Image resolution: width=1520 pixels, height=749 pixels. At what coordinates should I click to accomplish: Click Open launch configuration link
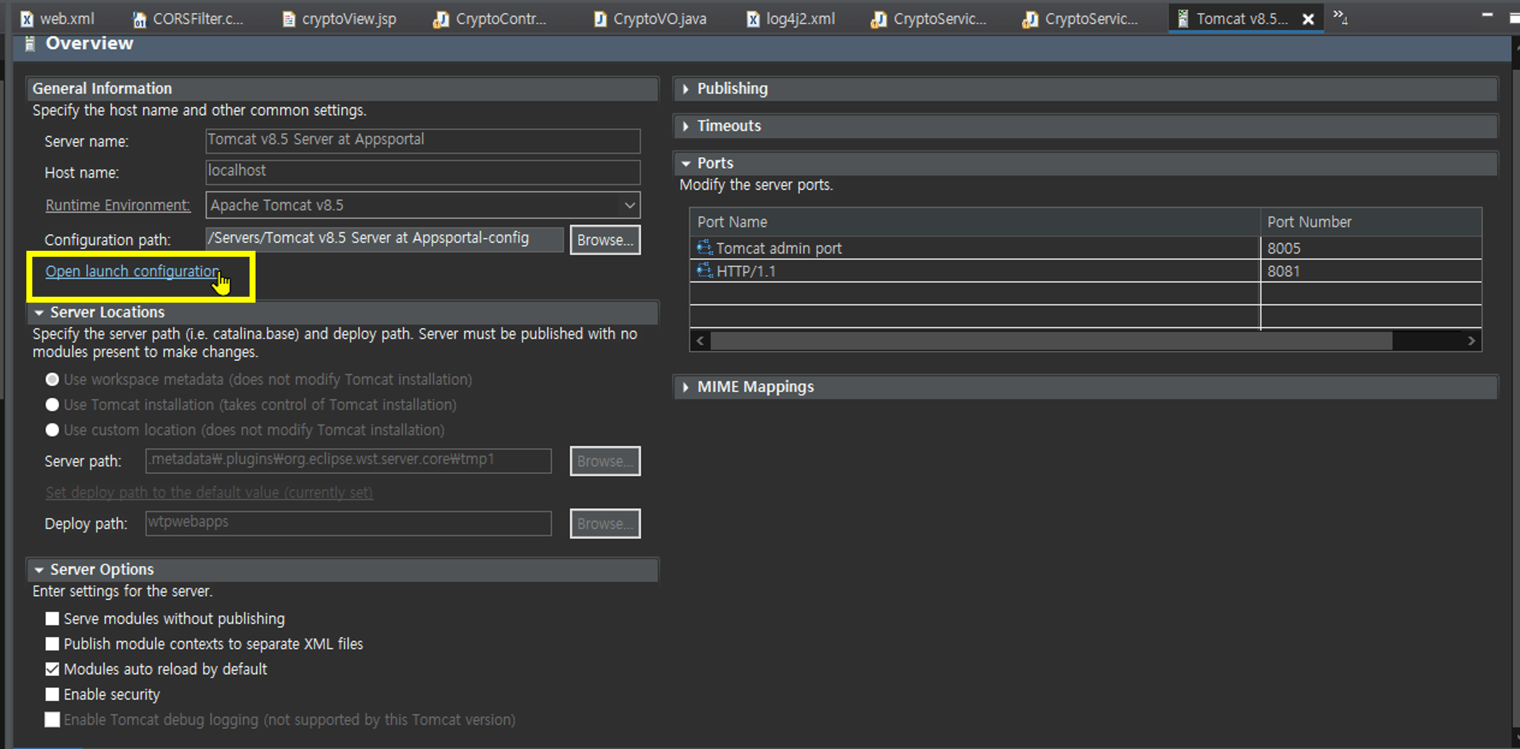pyautogui.click(x=132, y=271)
